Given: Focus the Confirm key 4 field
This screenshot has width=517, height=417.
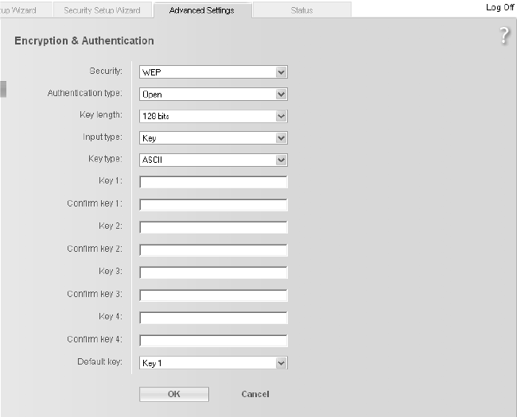Looking at the screenshot, I should tap(212, 341).
